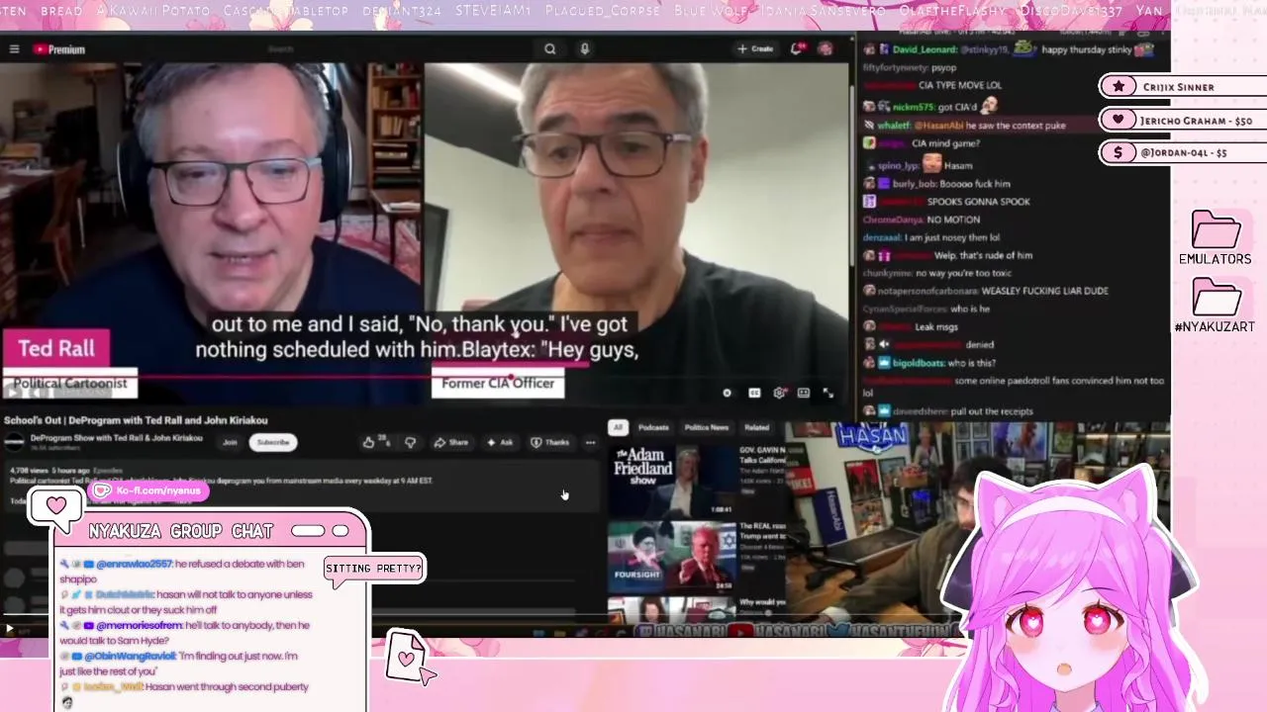The image size is (1267, 712).
Task: Select the Related filter chip
Action: tap(756, 427)
